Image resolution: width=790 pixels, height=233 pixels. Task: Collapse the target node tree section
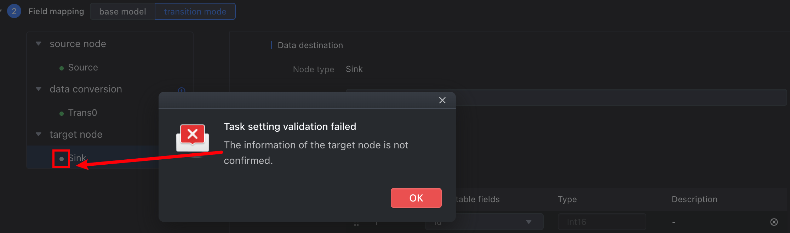(x=39, y=134)
